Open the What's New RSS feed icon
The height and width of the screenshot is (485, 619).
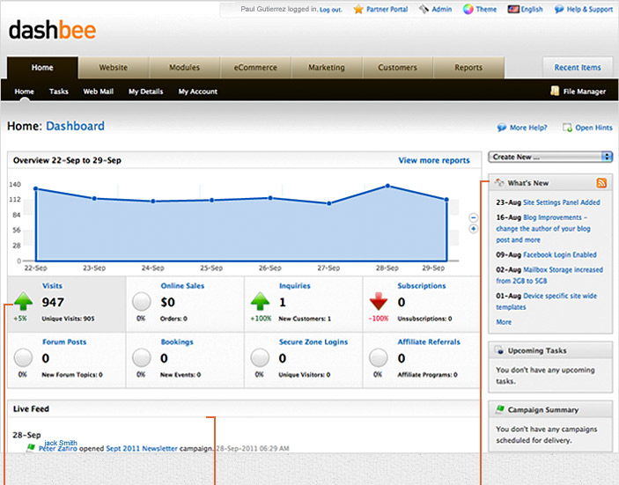coord(601,183)
